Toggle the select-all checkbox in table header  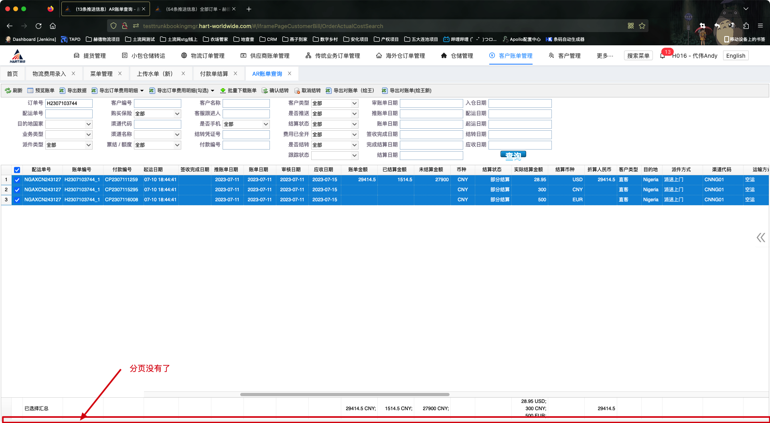tap(17, 170)
